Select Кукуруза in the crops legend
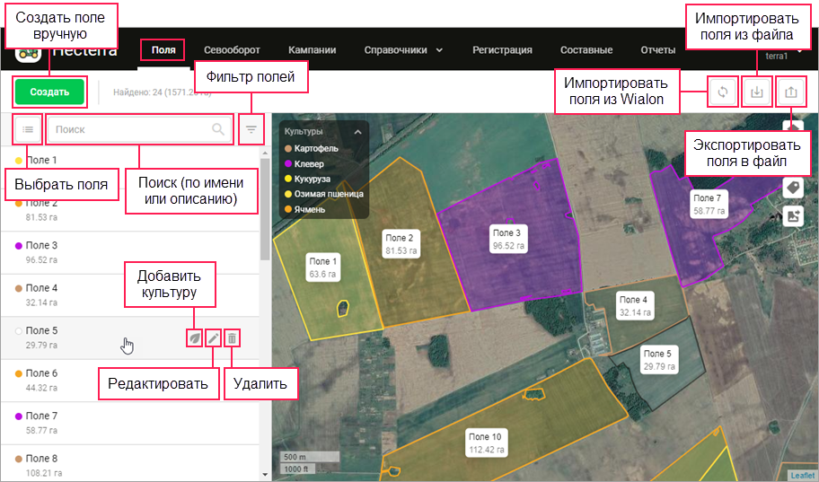819x482 pixels. [x=312, y=179]
